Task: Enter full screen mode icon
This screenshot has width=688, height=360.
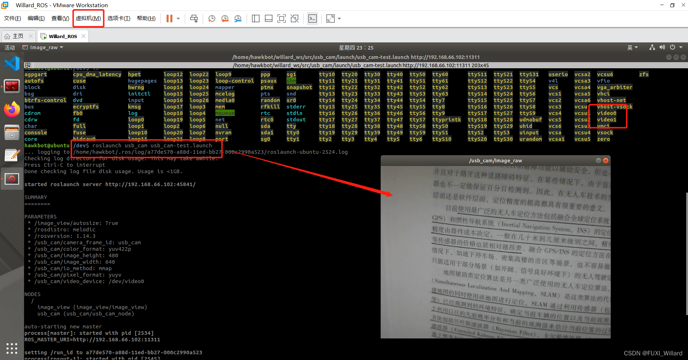Action: pos(281,18)
